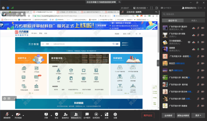This screenshot has height=121, width=207.
Task: Select member 高建慧 row
Action: tap(183, 106)
